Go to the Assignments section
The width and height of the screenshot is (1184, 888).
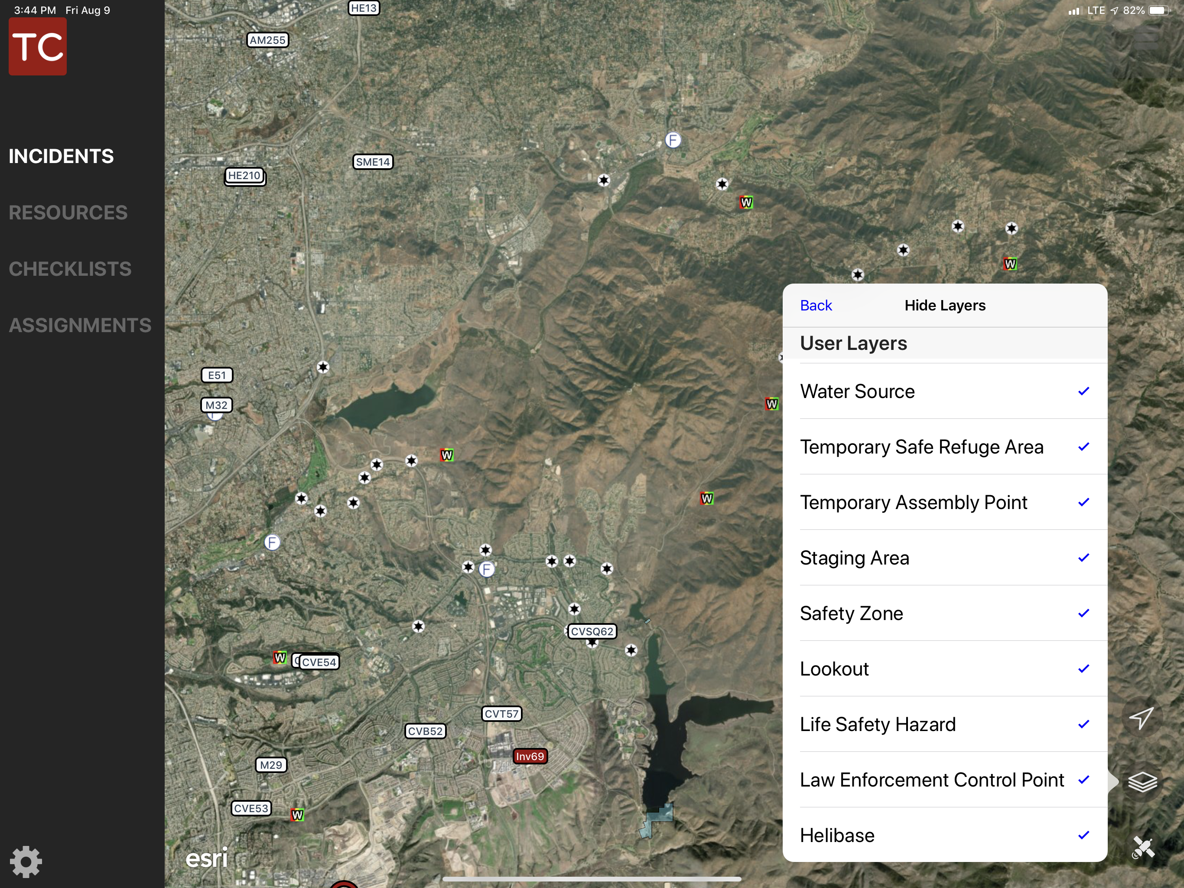(80, 325)
